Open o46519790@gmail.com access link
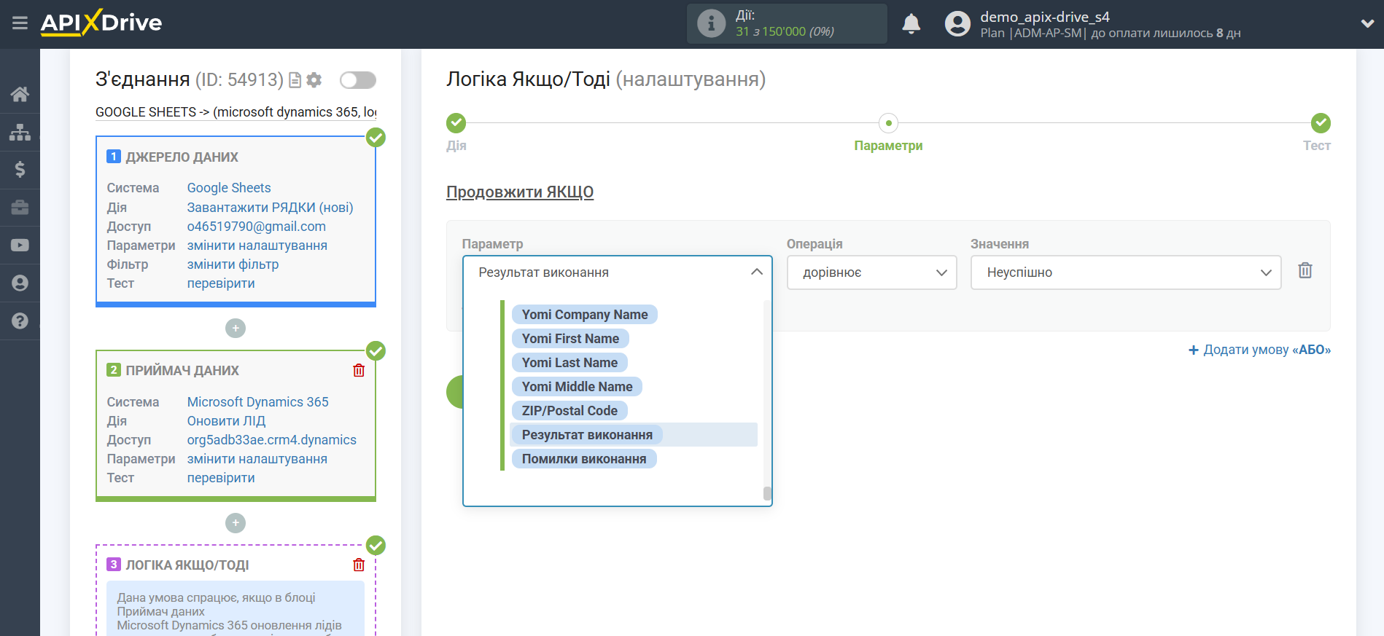The height and width of the screenshot is (636, 1384). point(256,227)
